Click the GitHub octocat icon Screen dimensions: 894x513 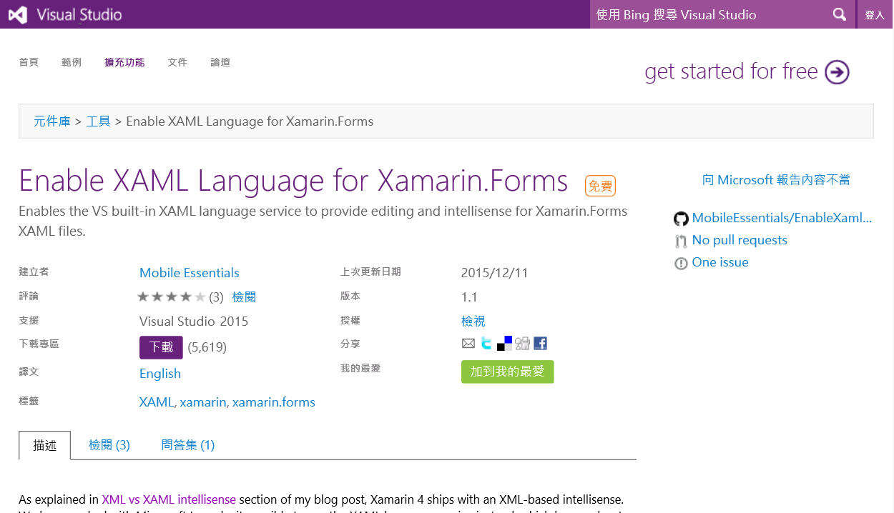(681, 219)
